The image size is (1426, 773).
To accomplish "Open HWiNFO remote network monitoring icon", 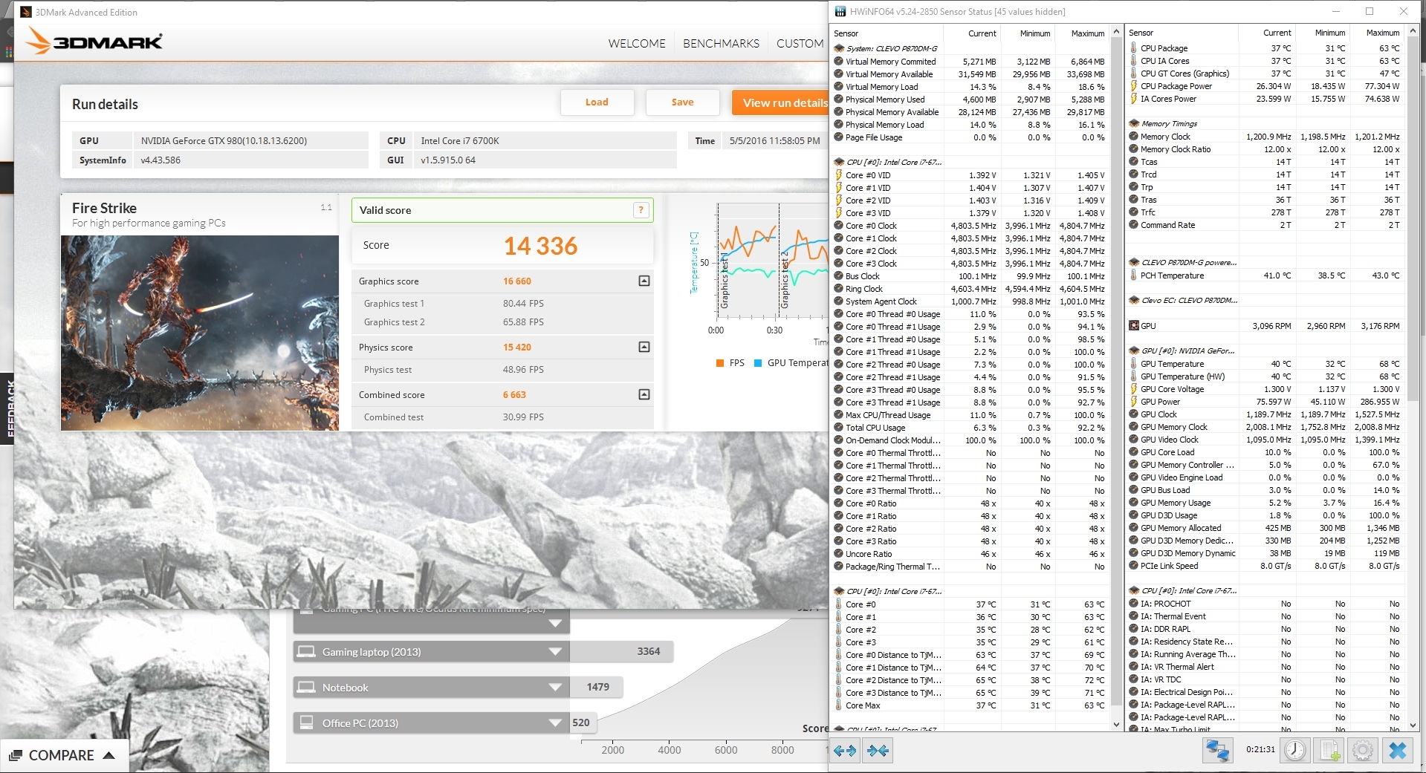I will coord(1217,751).
